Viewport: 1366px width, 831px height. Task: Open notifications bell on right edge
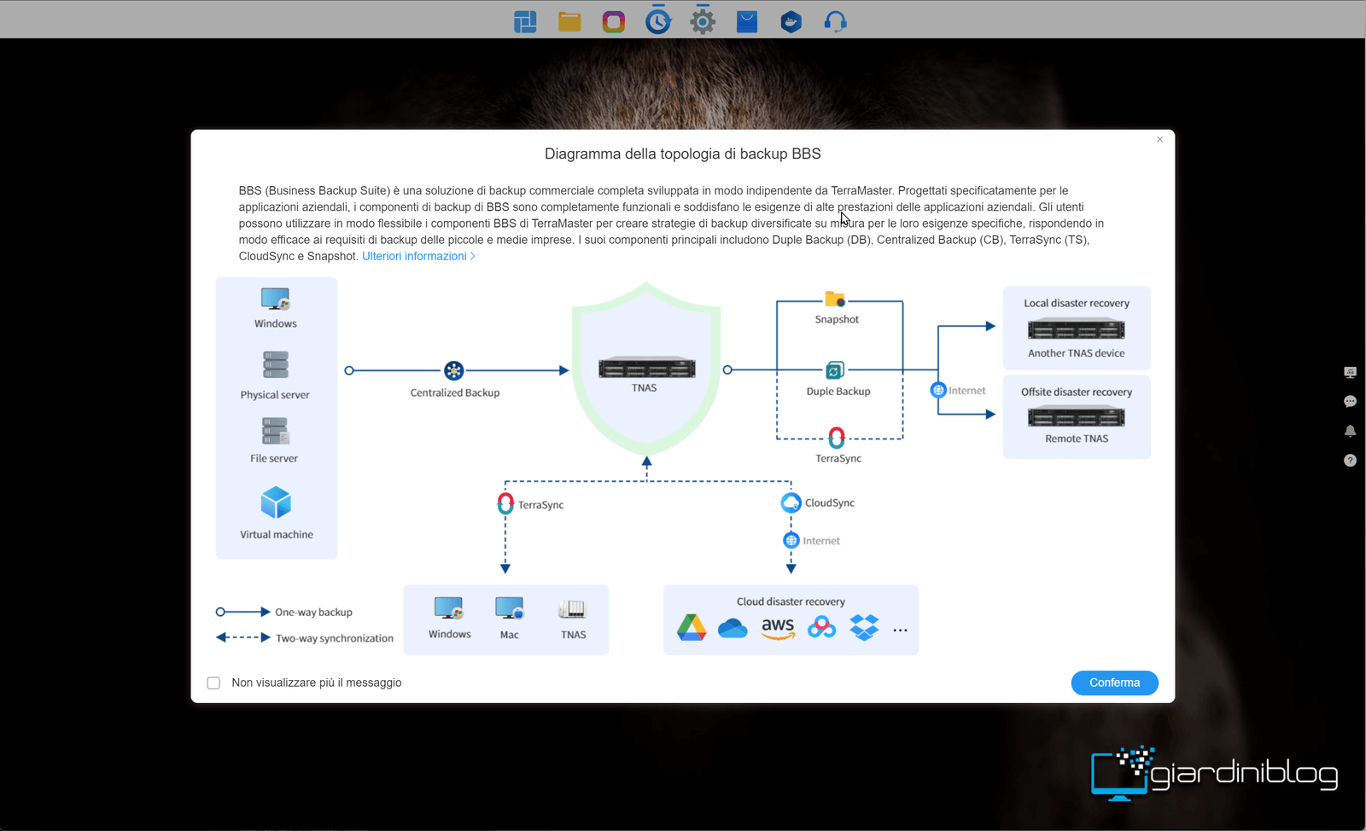point(1350,431)
